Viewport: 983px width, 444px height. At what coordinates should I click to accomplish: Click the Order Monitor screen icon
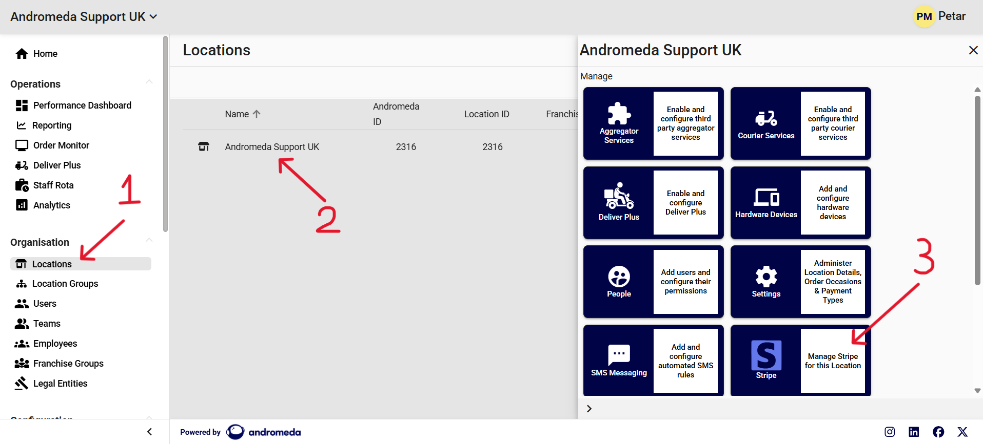pyautogui.click(x=22, y=145)
